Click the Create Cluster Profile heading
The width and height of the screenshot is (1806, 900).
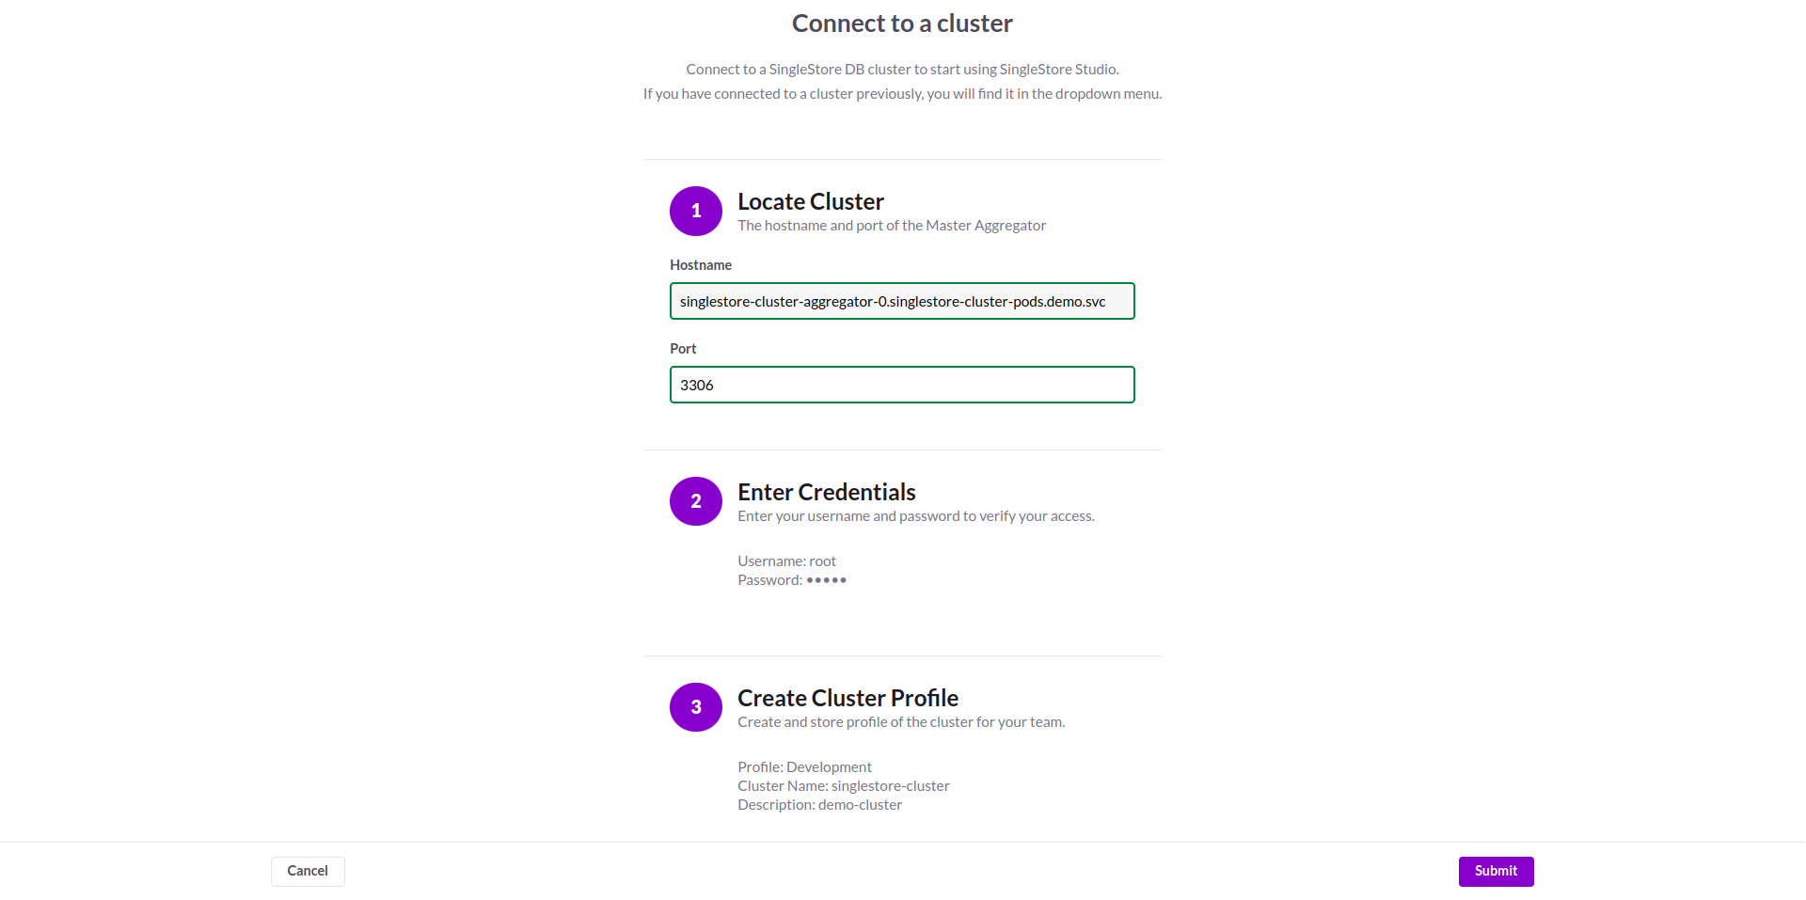click(848, 698)
